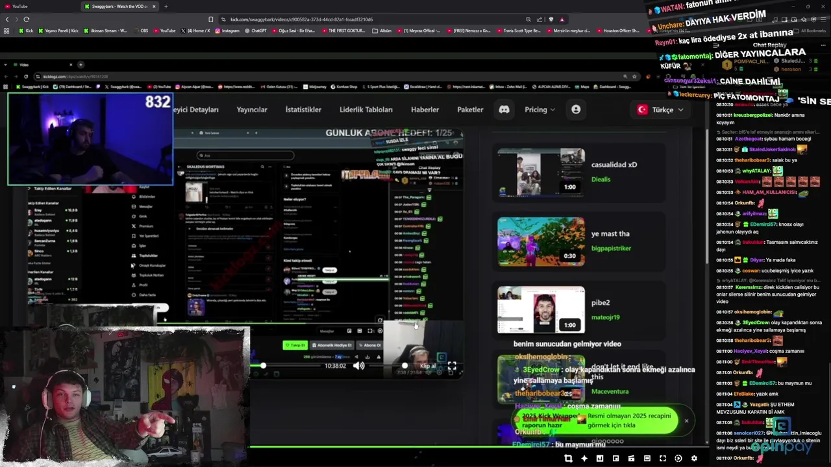Open Liderlik Tabloları menu item
The image size is (831, 467).
pos(366,110)
